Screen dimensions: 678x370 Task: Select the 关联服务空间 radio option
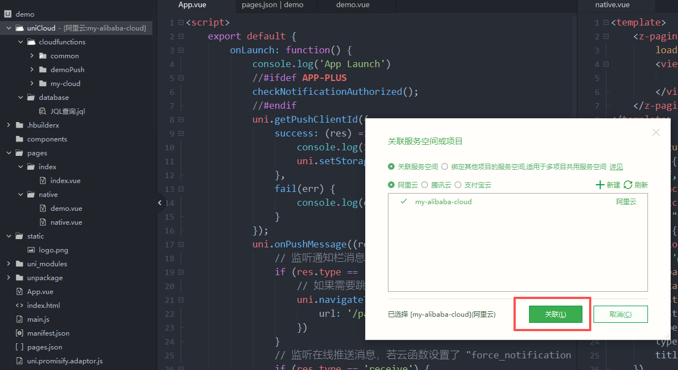[x=391, y=166]
